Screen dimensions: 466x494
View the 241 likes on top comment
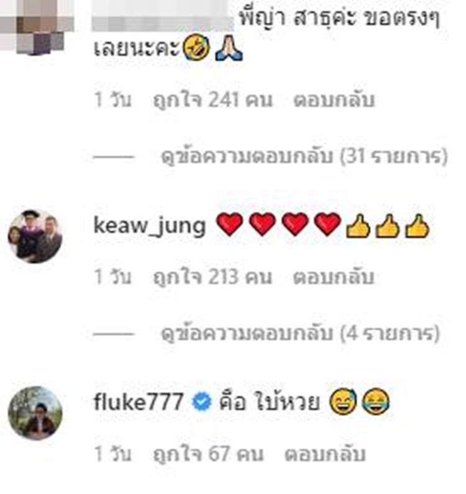[x=212, y=100]
